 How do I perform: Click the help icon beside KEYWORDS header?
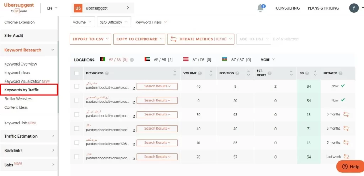[107, 73]
